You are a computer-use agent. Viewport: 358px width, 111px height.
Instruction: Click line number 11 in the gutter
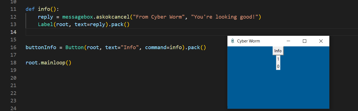coord(13,9)
